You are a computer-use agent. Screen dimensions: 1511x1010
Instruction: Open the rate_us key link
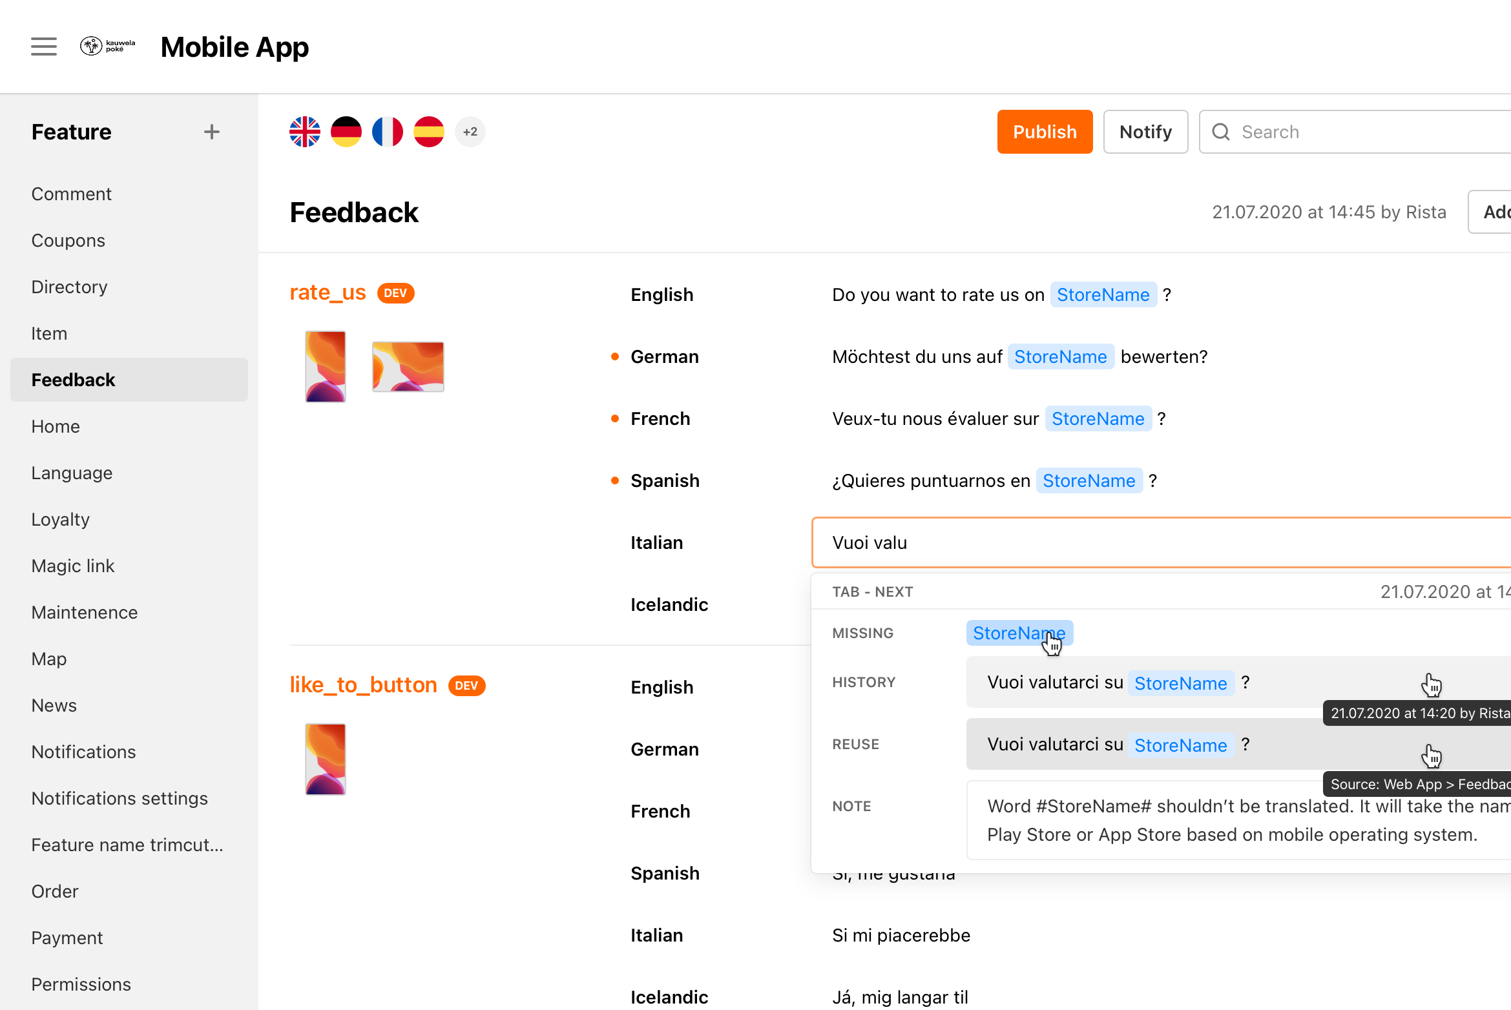tap(328, 293)
